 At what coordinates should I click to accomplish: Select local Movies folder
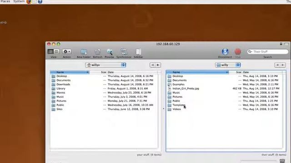(60, 92)
